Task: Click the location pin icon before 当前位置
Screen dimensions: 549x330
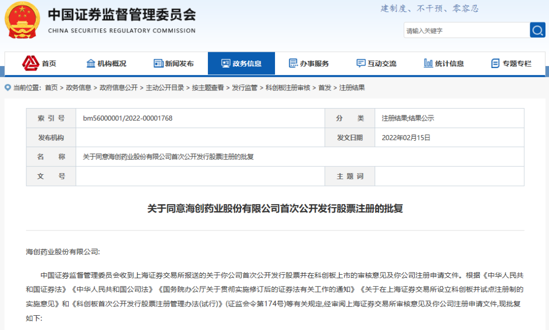Action: [x=8, y=87]
